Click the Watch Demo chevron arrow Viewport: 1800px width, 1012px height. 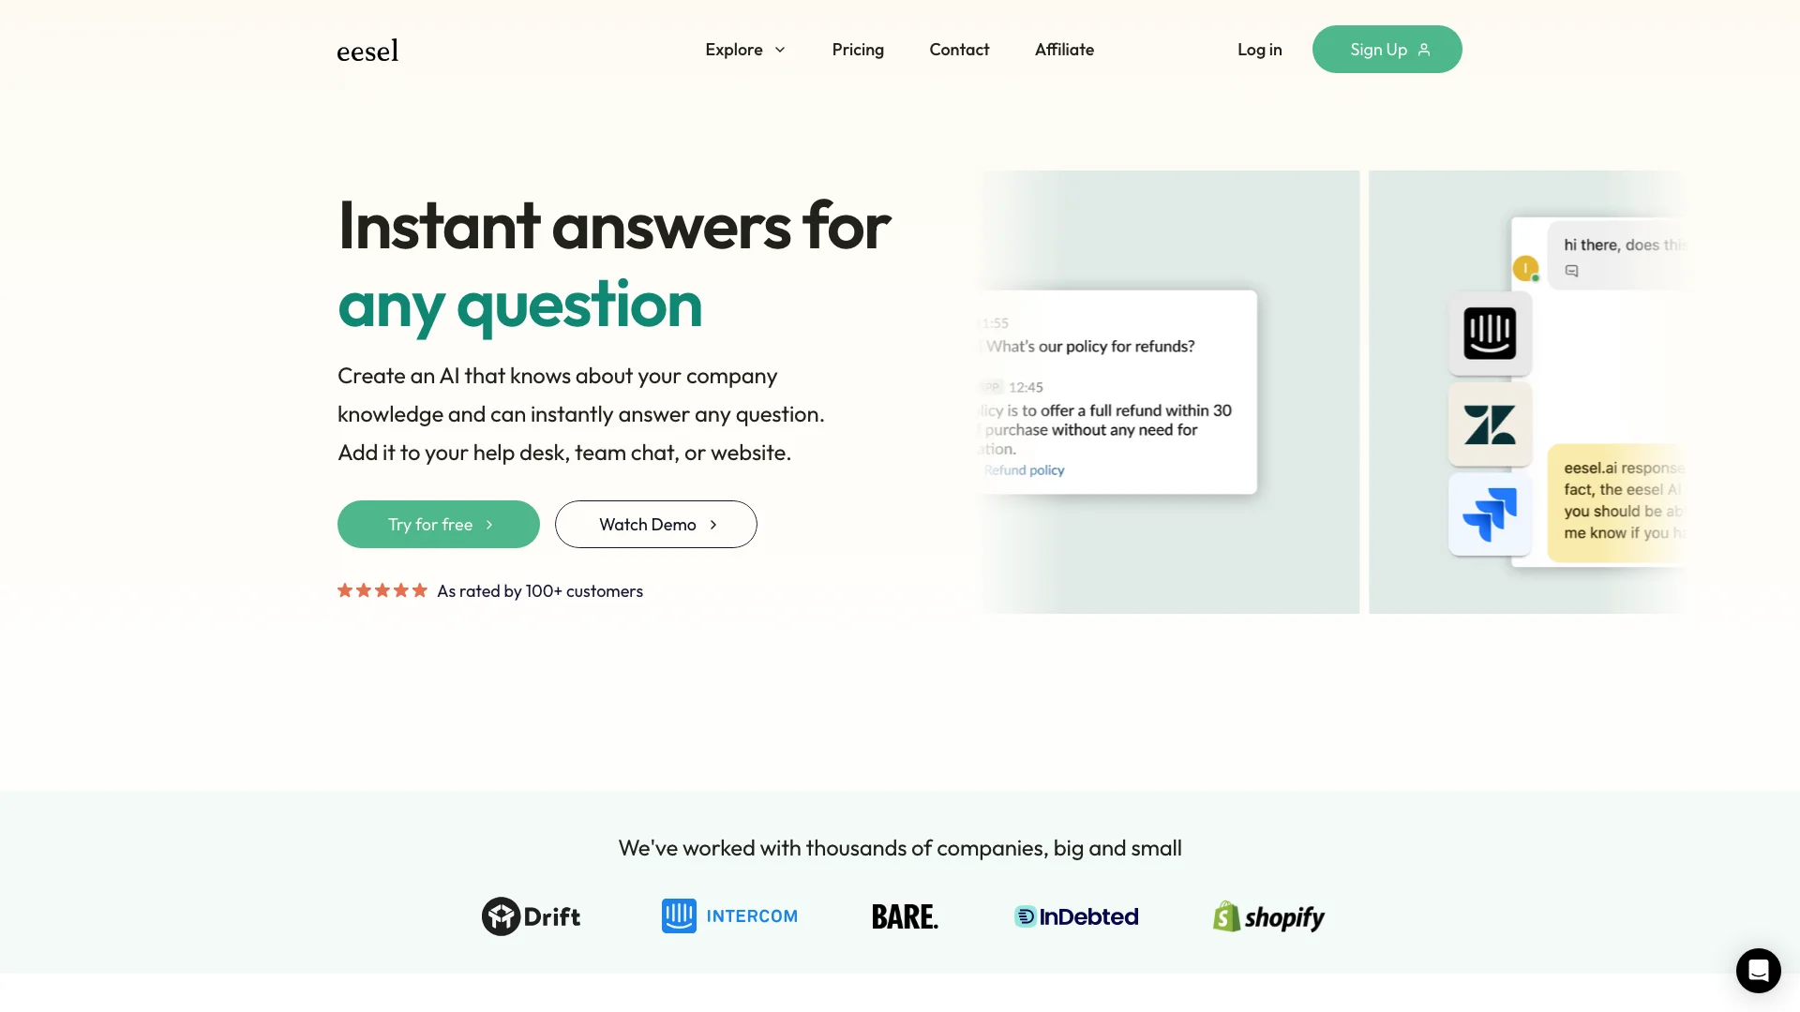click(714, 524)
